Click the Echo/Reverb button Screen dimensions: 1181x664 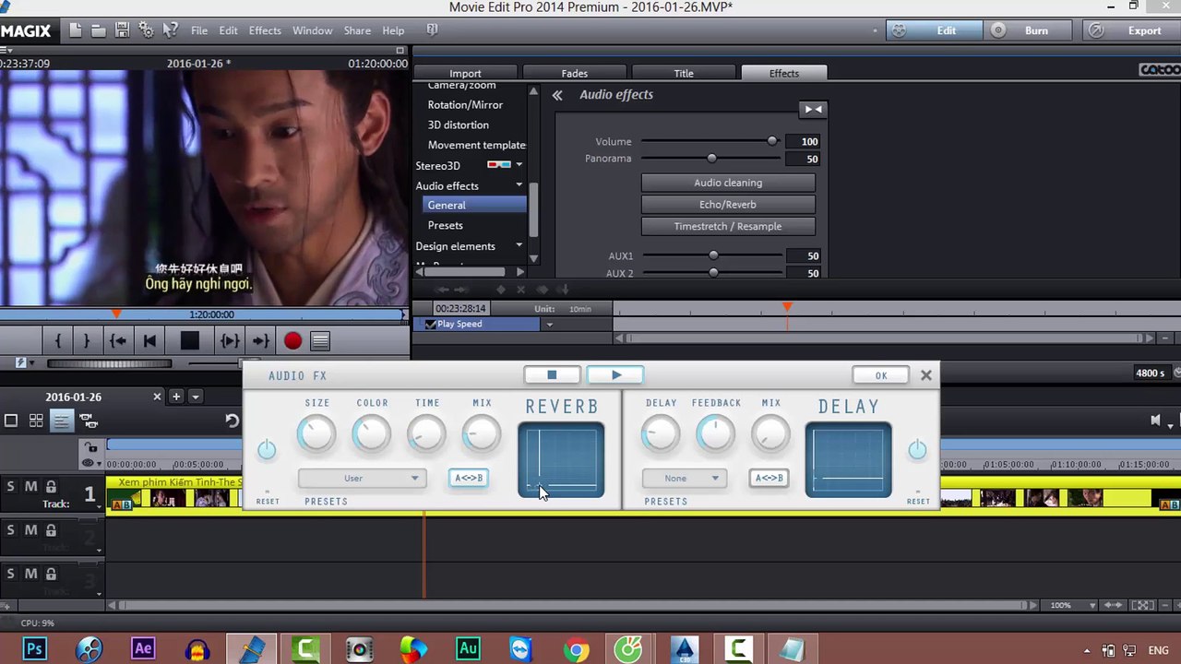pyautogui.click(x=727, y=205)
